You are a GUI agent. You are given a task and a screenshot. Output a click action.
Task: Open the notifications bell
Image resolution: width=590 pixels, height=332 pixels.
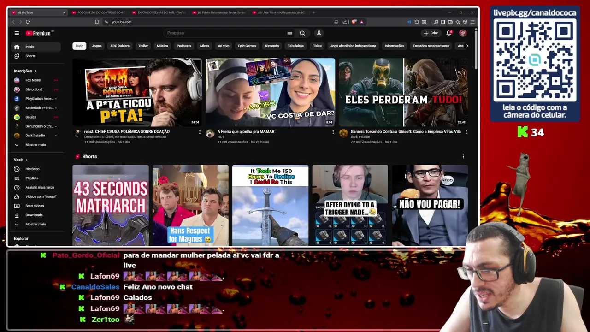pyautogui.click(x=449, y=33)
